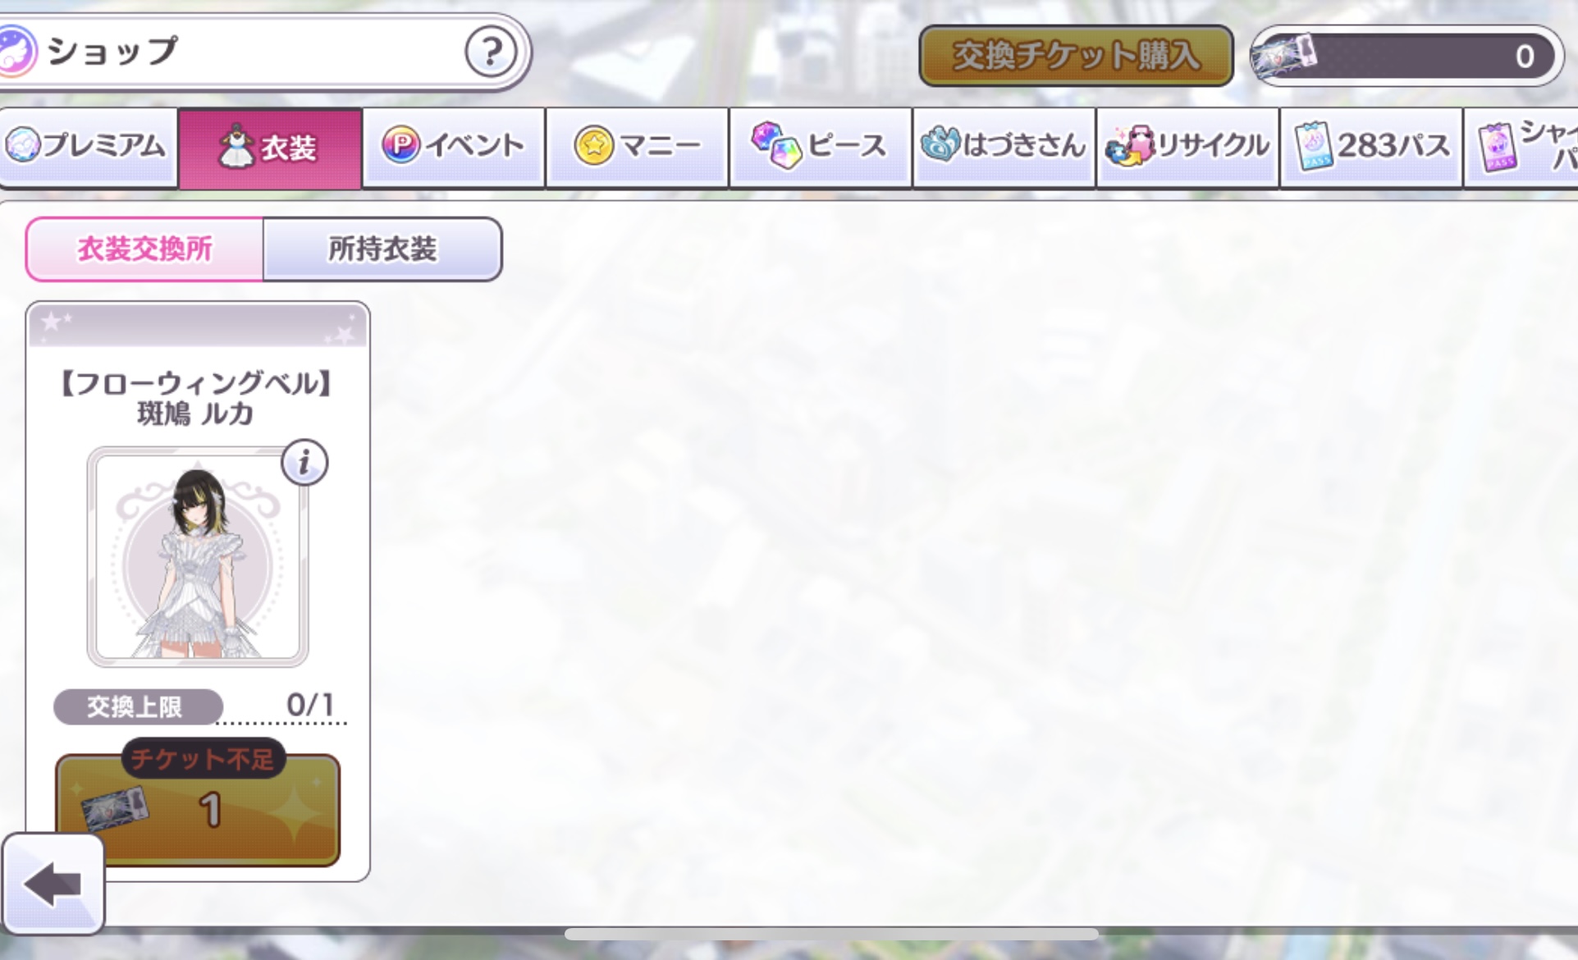This screenshot has width=1578, height=960.
Task: Tap the ticket icon in the counter
Action: tap(1283, 56)
